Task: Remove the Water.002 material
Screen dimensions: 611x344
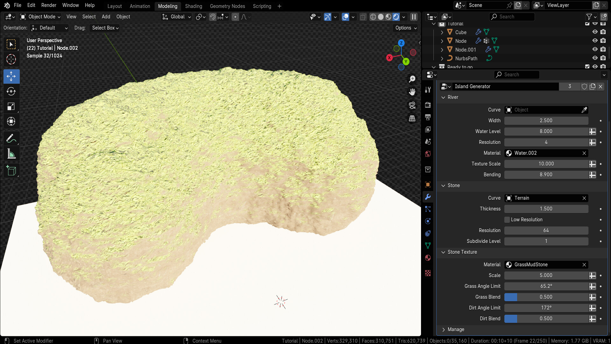Action: [584, 153]
